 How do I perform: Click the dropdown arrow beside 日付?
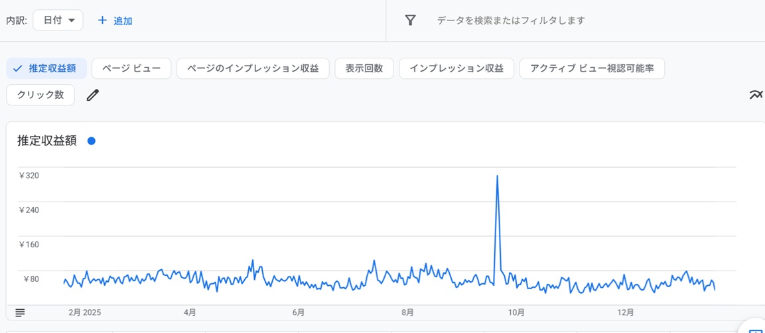click(x=72, y=21)
